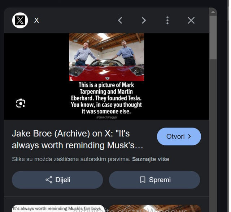Open the three-dot more options menu
The image size is (231, 212).
pos(167,20)
